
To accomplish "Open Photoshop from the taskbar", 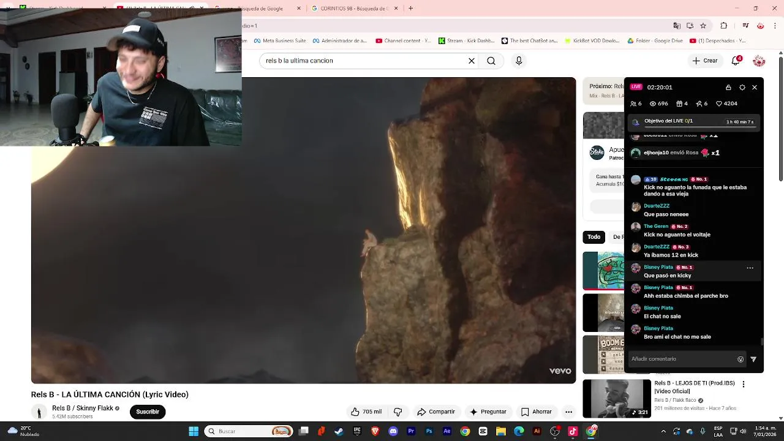I will click(x=429, y=431).
